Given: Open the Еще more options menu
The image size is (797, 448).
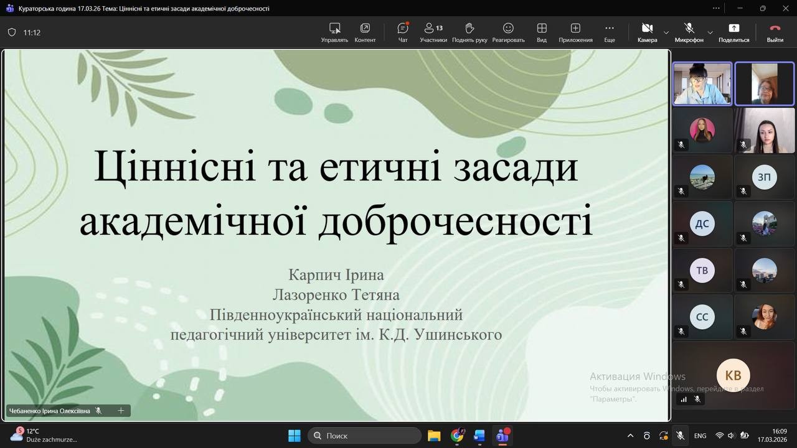Looking at the screenshot, I should [x=609, y=32].
